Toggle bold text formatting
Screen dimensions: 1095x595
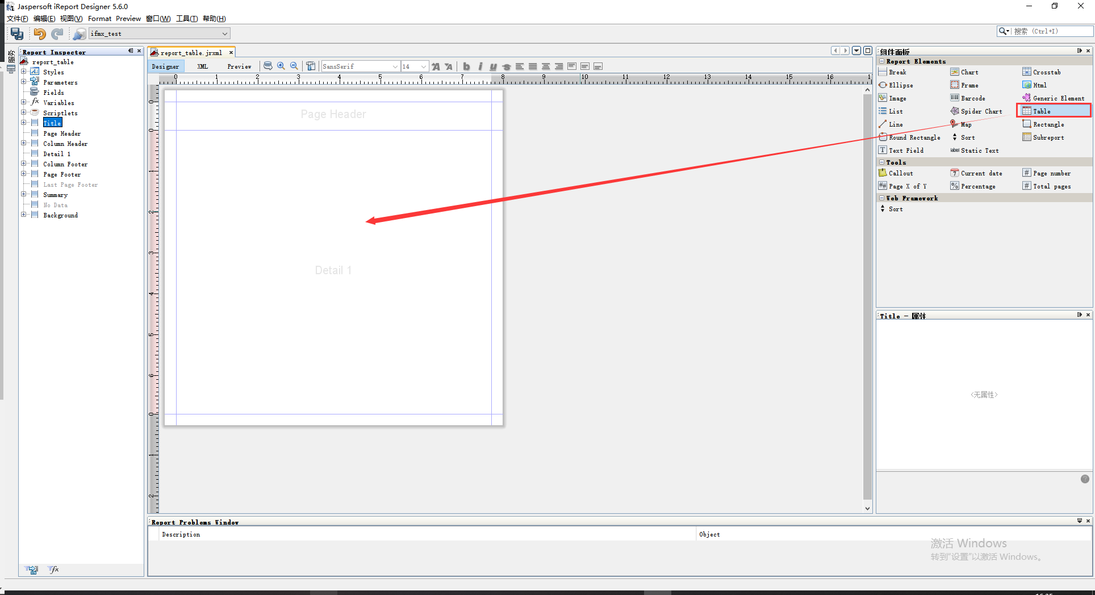(x=466, y=66)
